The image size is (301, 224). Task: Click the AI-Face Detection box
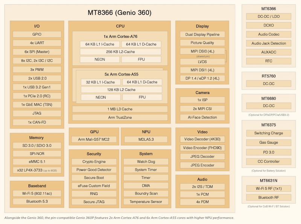(202, 117)
